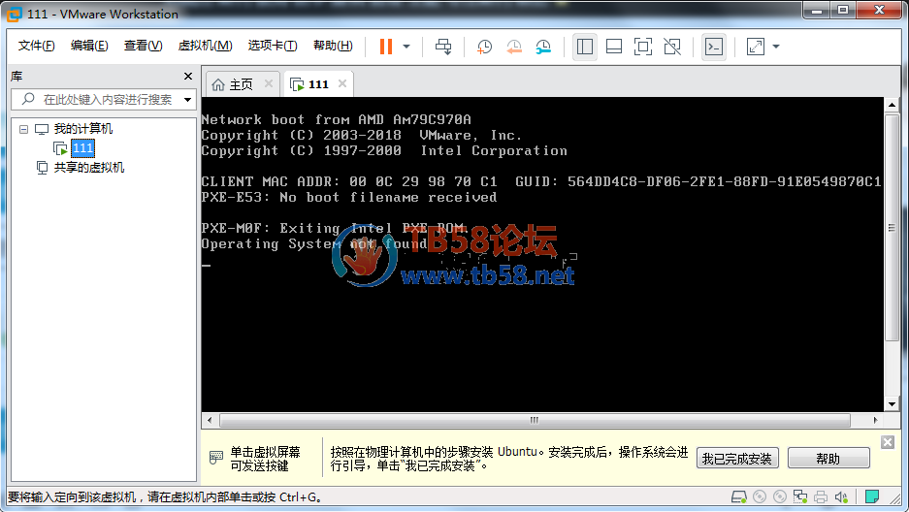Image resolution: width=909 pixels, height=512 pixels.
Task: Close the 库 library panel
Action: coord(188,76)
